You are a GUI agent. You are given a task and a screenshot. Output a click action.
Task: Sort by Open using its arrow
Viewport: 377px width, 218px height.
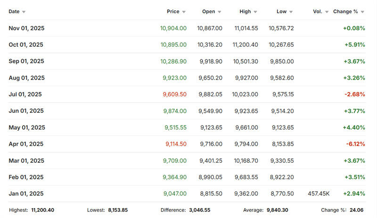click(x=220, y=12)
